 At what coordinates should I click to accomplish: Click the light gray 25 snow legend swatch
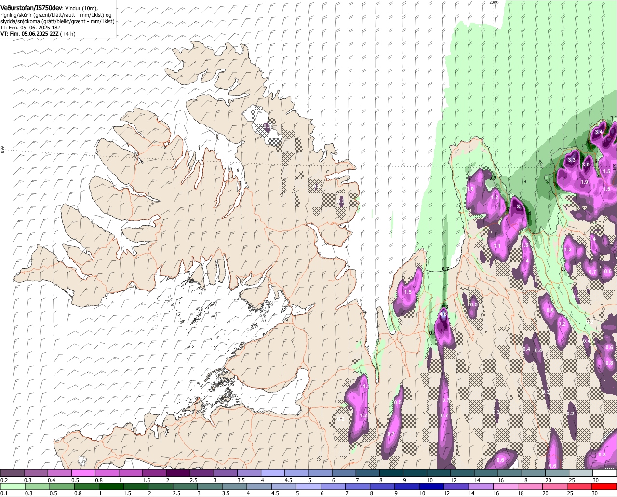(580, 473)
